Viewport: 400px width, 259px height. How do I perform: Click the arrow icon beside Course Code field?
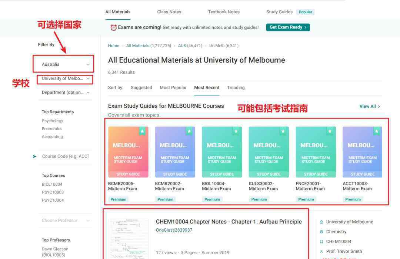[x=35, y=156]
